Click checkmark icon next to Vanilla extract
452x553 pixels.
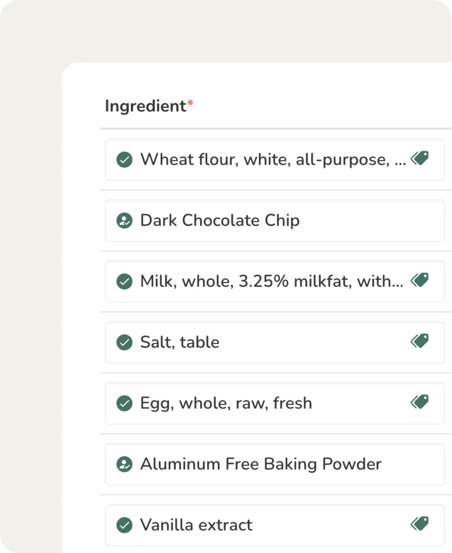[124, 525]
